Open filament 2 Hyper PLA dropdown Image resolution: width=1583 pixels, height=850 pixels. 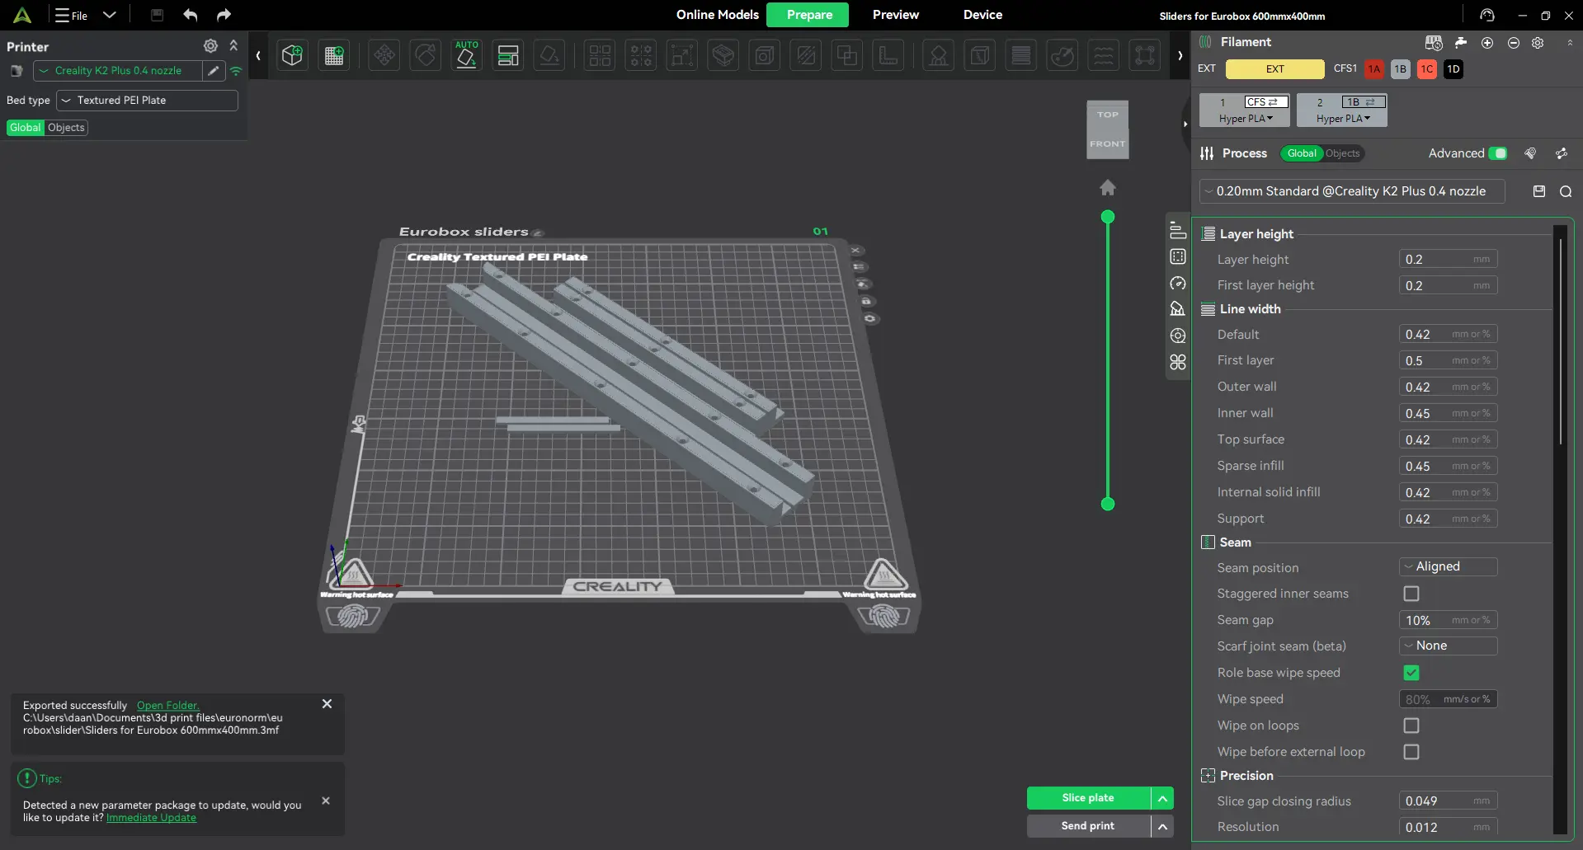pos(1343,119)
